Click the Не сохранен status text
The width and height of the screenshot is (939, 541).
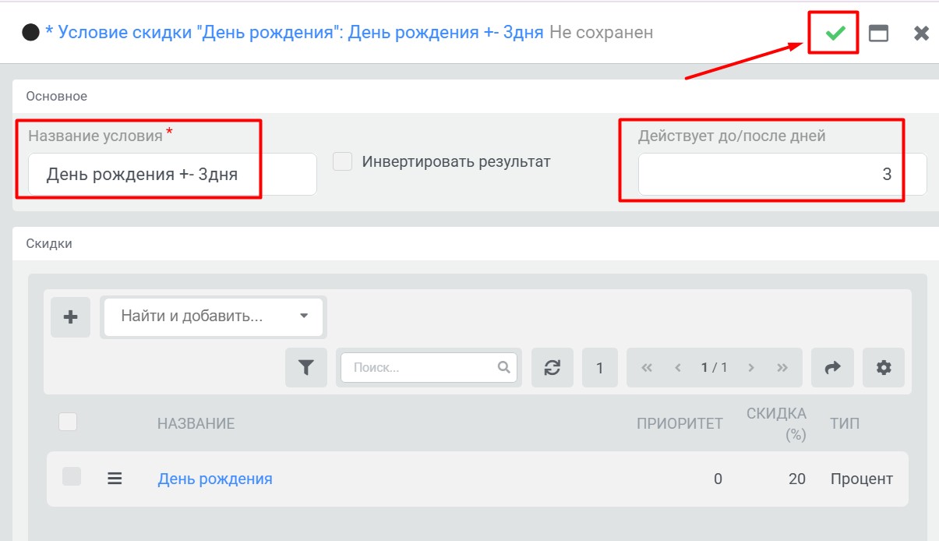tap(601, 33)
